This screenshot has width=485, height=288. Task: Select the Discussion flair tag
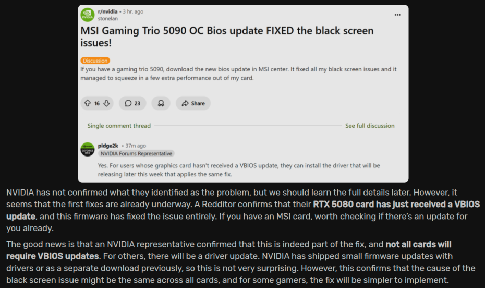point(95,61)
